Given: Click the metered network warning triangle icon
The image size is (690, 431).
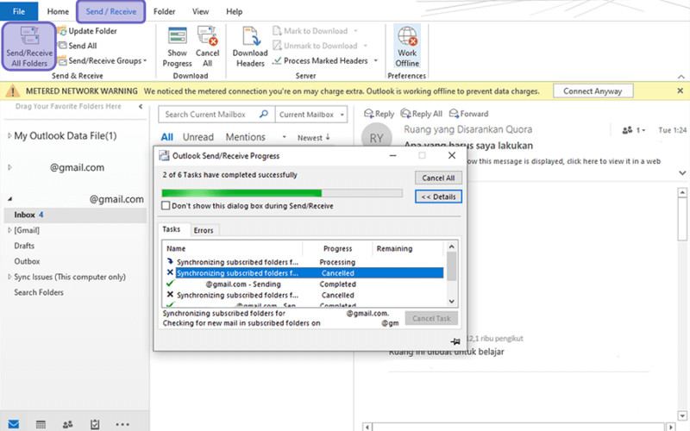Looking at the screenshot, I should pyautogui.click(x=13, y=91).
